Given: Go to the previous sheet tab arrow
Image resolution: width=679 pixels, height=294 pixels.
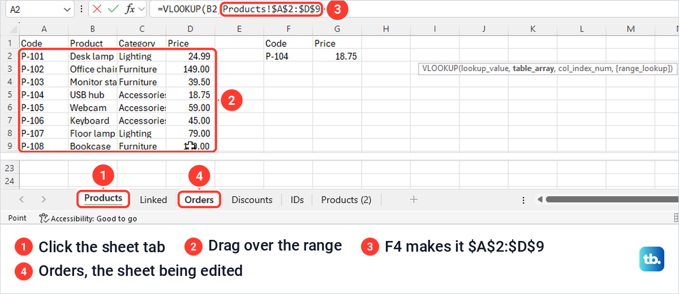Looking at the screenshot, I should pyautogui.click(x=22, y=199).
